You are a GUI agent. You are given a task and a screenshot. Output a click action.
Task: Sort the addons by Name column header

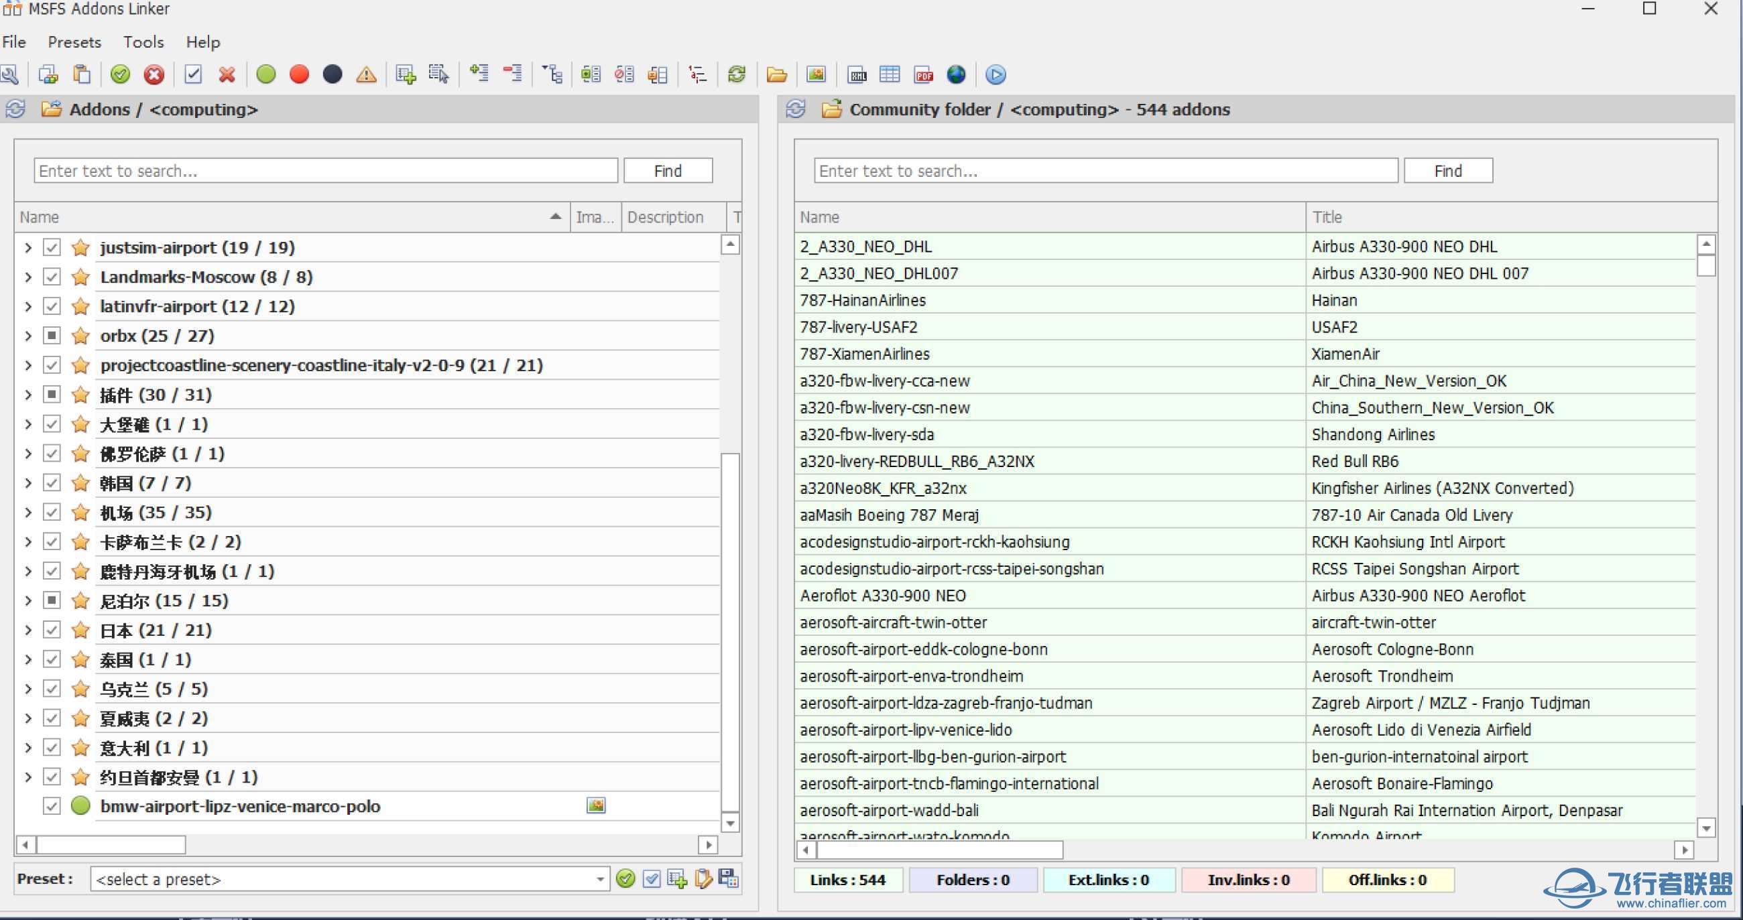(292, 217)
